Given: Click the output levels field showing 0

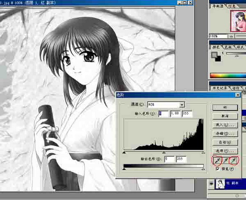Looking at the screenshot, I should point(169,159).
